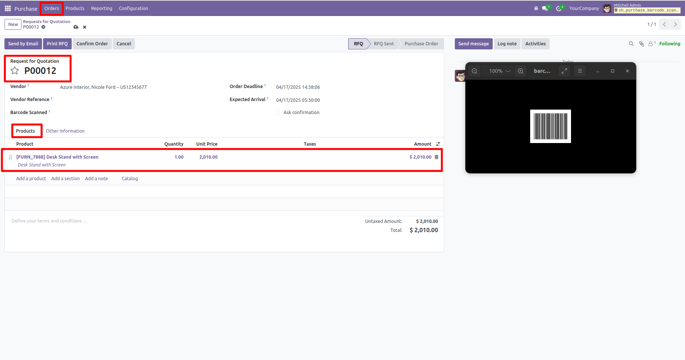Click New record button
Viewport: 685px width, 360px height.
click(x=13, y=25)
